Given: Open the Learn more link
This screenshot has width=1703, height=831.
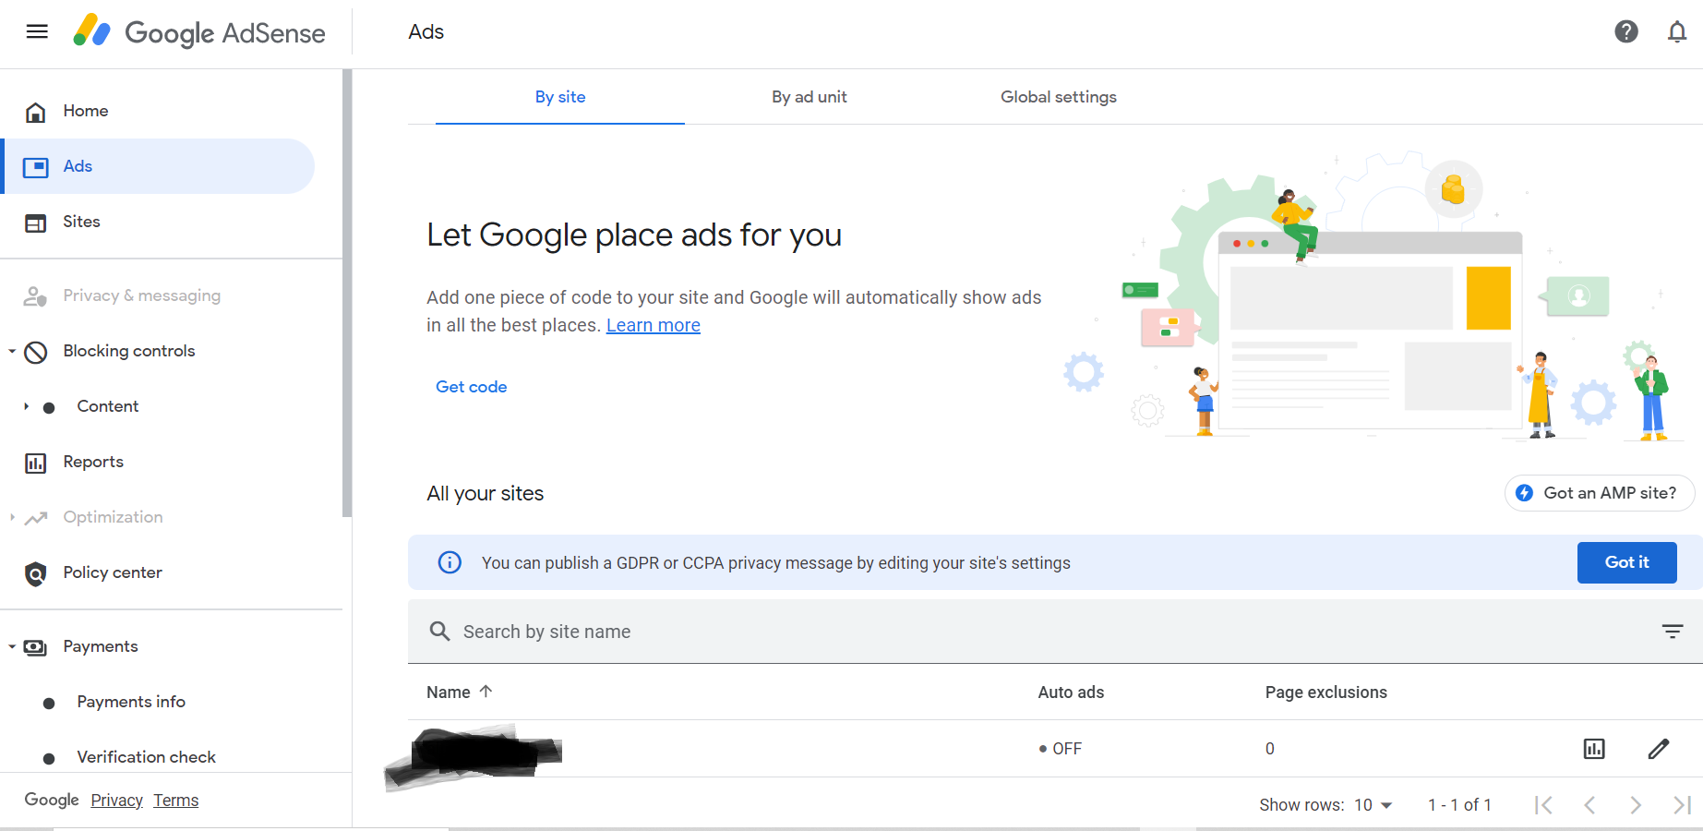Looking at the screenshot, I should point(654,325).
